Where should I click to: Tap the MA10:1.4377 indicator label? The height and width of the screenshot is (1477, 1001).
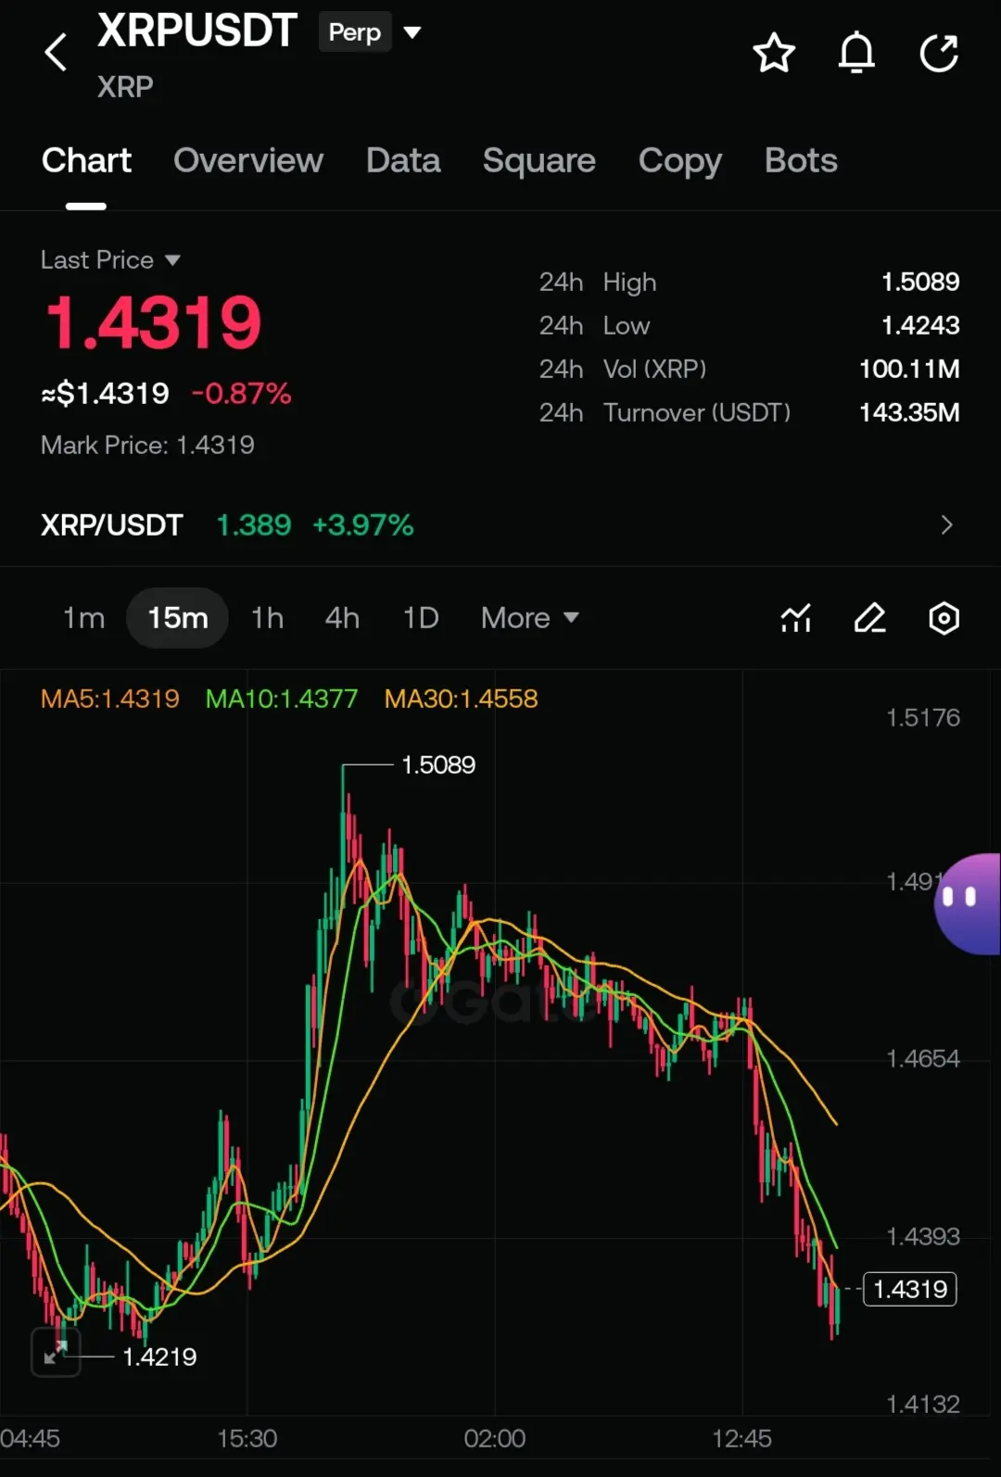282,699
